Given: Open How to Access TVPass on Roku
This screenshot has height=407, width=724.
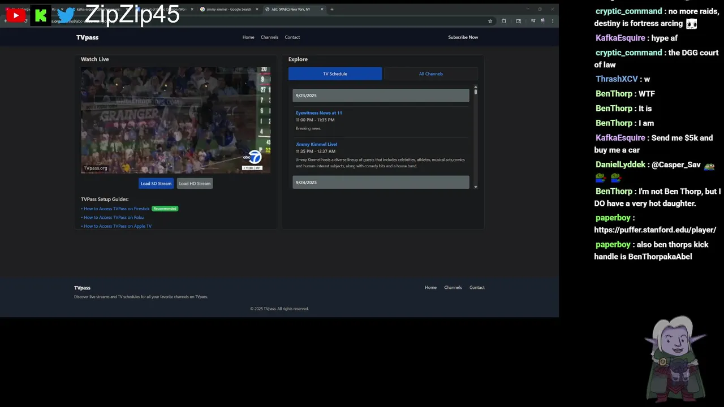Looking at the screenshot, I should (x=114, y=217).
